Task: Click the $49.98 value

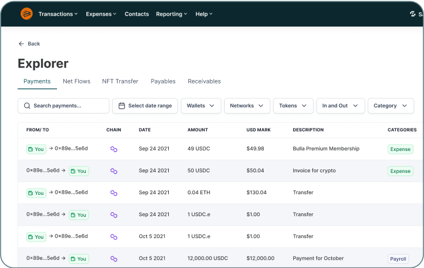Action: click(x=255, y=149)
